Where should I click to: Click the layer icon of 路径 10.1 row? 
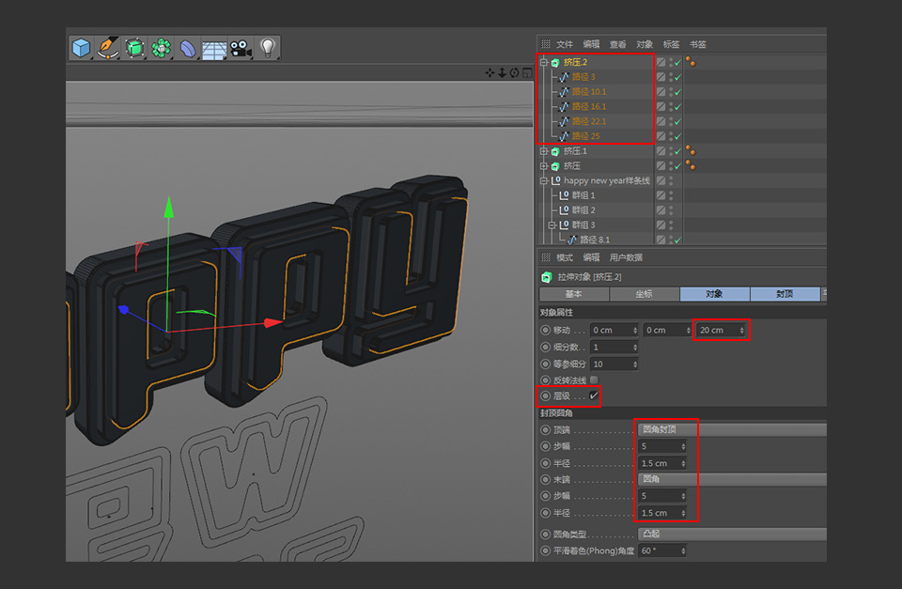[x=661, y=92]
